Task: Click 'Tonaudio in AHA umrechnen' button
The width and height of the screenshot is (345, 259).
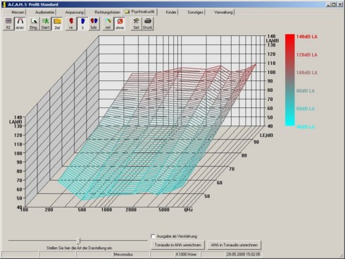Action: [x=177, y=245]
